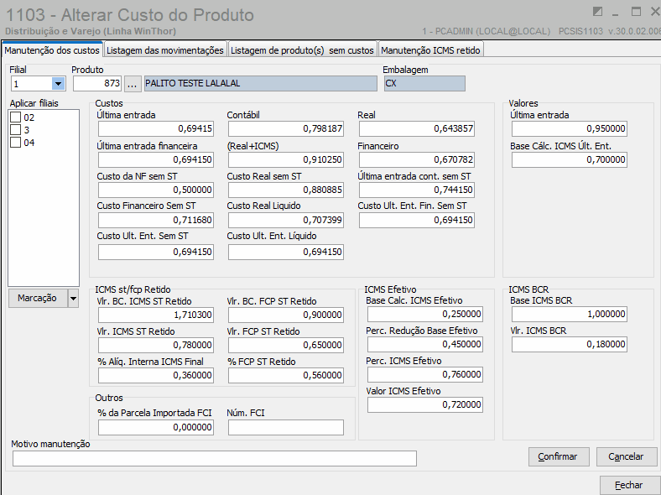The height and width of the screenshot is (495, 661).
Task: Open Manutenção ICMS retido tab
Action: click(x=430, y=50)
